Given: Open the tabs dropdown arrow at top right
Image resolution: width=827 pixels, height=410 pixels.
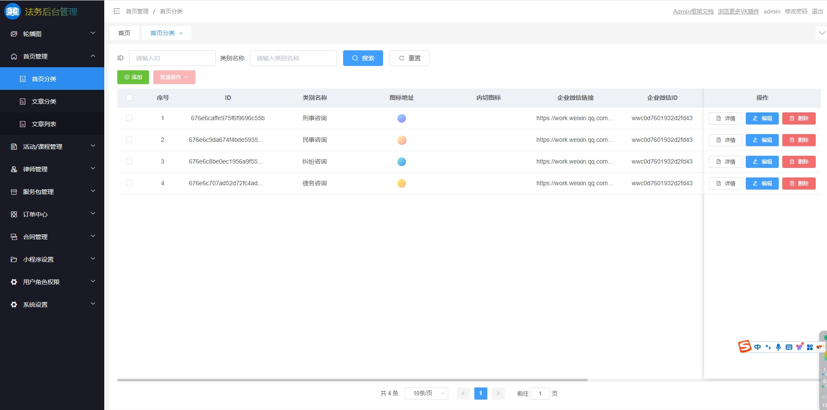Looking at the screenshot, I should click(821, 33).
